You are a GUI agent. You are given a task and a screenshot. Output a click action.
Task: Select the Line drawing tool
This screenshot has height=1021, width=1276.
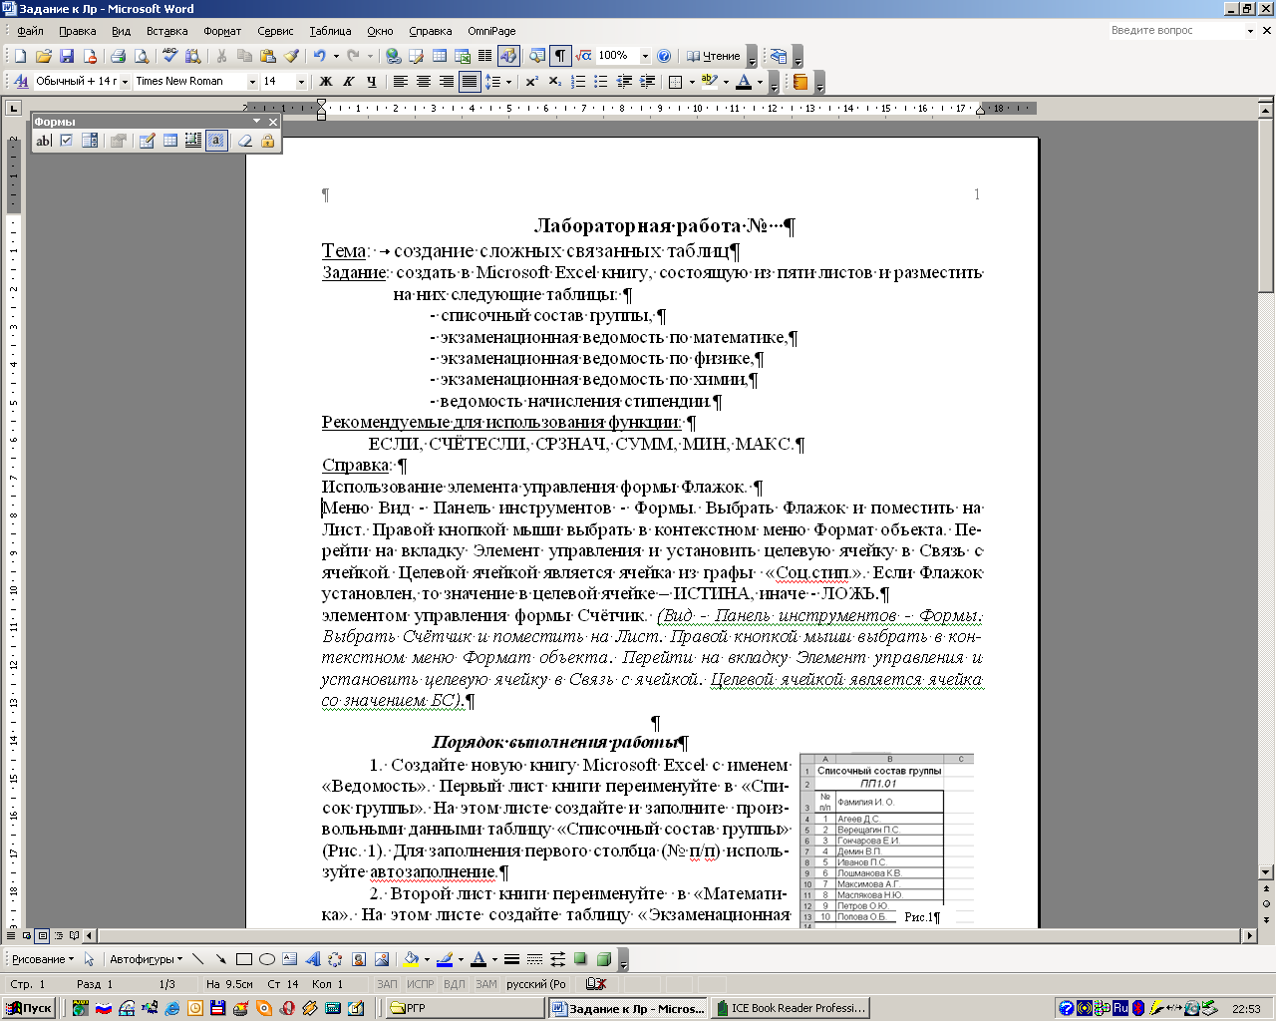pyautogui.click(x=197, y=959)
